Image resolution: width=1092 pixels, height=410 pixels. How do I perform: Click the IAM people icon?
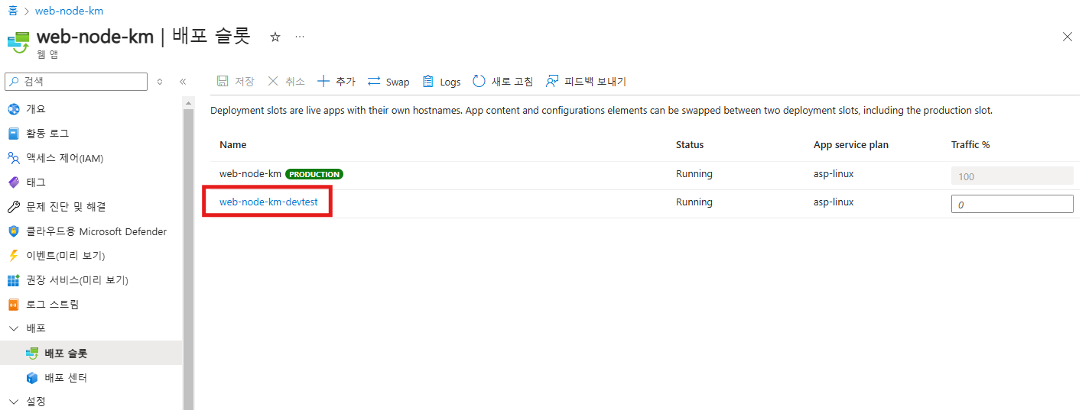click(13, 158)
